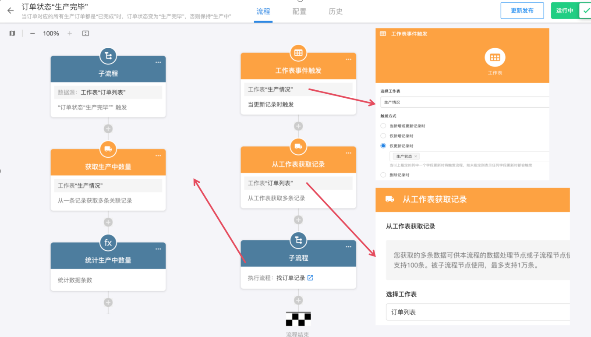
Task: Zoom in the canvas with the plus icon
Action: 70,33
